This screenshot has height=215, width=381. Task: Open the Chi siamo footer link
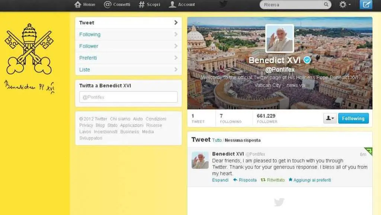(x=120, y=119)
